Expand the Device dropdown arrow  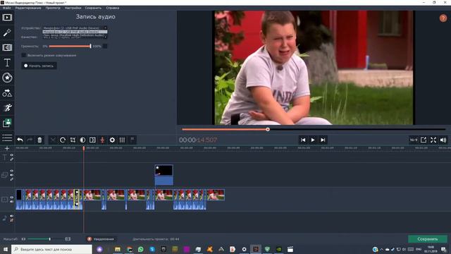(x=105, y=28)
